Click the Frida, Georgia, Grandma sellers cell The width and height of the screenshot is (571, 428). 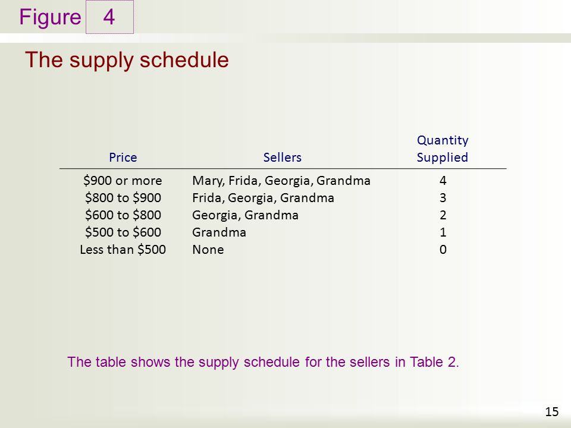click(x=263, y=197)
